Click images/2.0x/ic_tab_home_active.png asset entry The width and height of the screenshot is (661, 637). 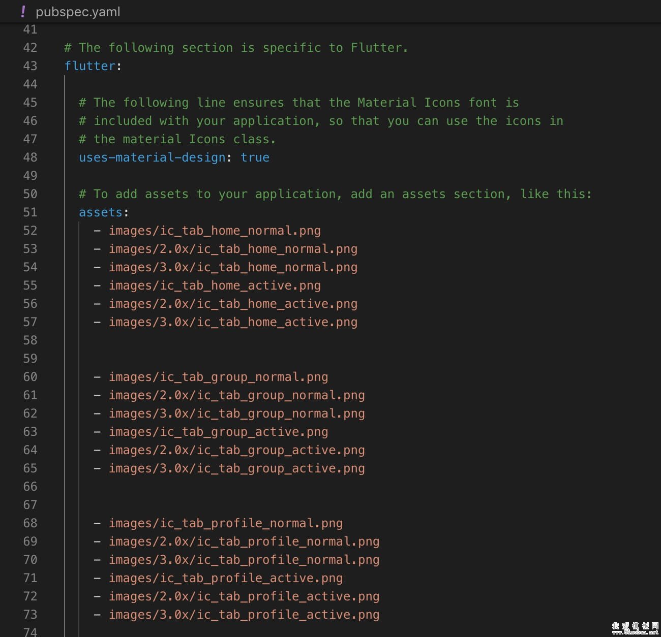pyautogui.click(x=232, y=304)
